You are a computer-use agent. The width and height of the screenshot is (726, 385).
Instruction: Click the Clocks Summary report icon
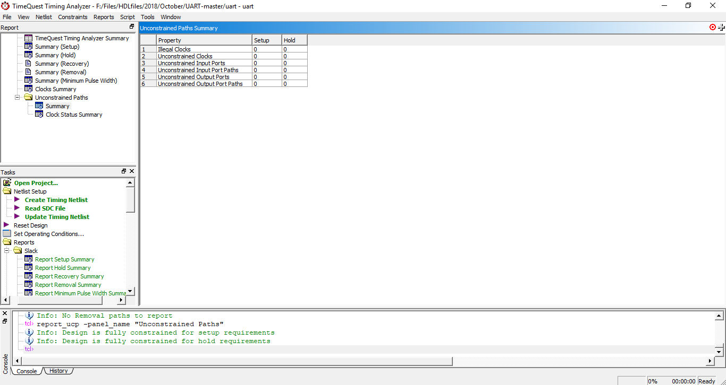point(29,89)
